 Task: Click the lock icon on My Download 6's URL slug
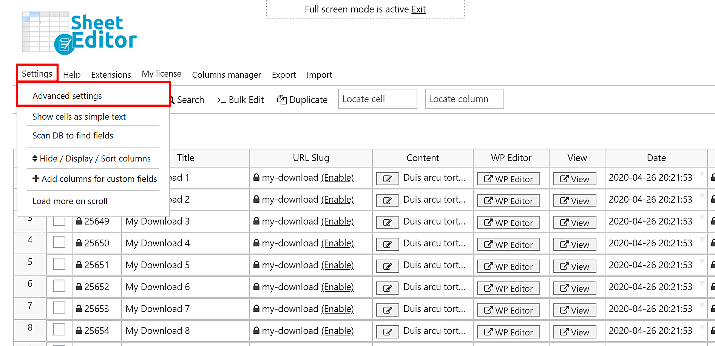pyautogui.click(x=256, y=287)
